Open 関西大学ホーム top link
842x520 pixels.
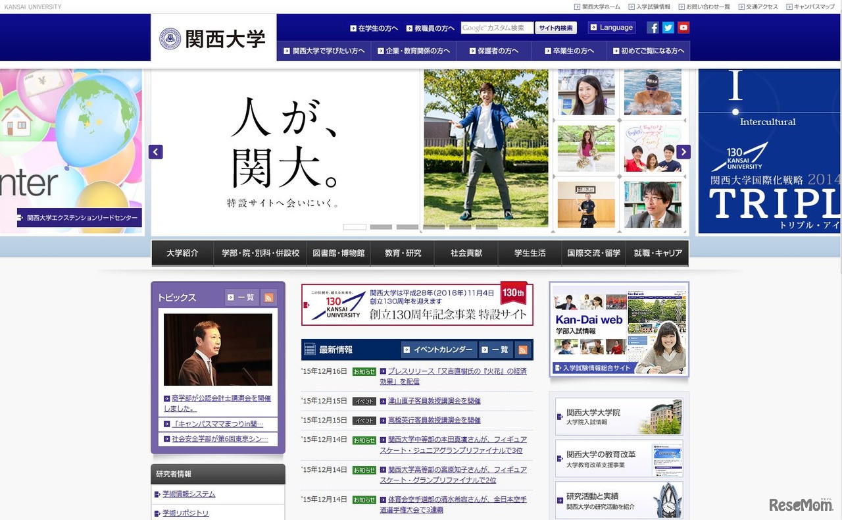[597, 7]
